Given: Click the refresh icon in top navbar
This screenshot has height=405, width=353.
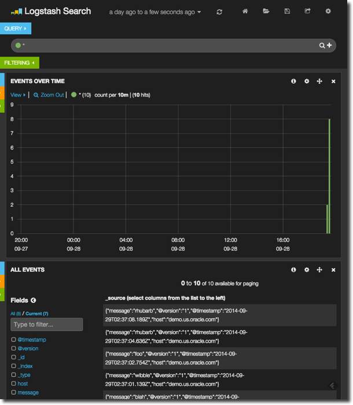Looking at the screenshot, I should click(219, 12).
